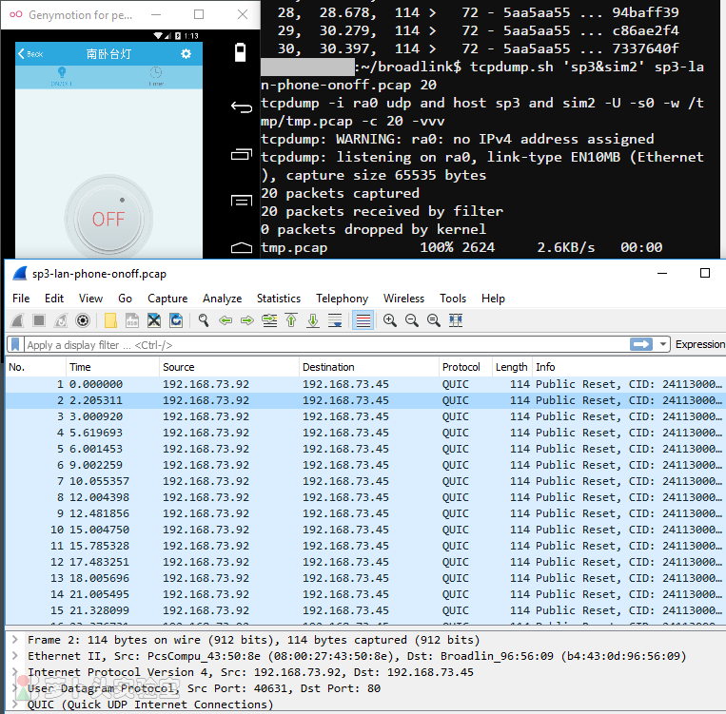
Task: Click the find packet magnifier icon
Action: pos(204,320)
